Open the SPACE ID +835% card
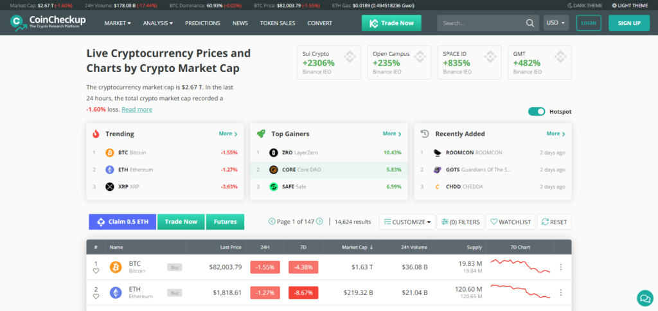This screenshot has width=658, height=311. (x=469, y=62)
